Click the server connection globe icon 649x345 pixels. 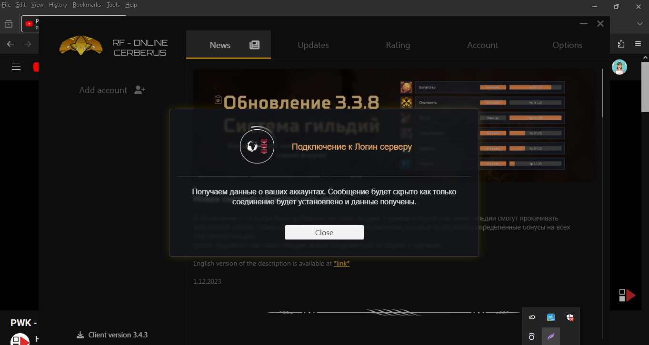(x=257, y=146)
